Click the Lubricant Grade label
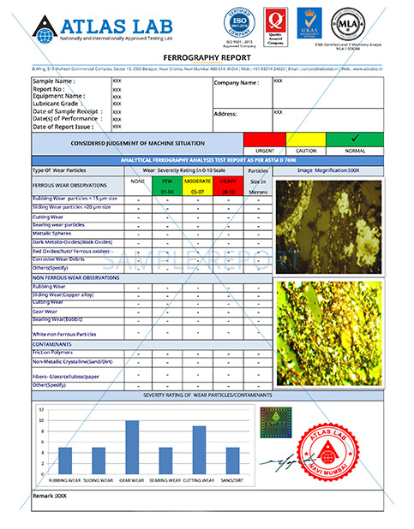Viewport: 414px width, 529px height. [57, 104]
